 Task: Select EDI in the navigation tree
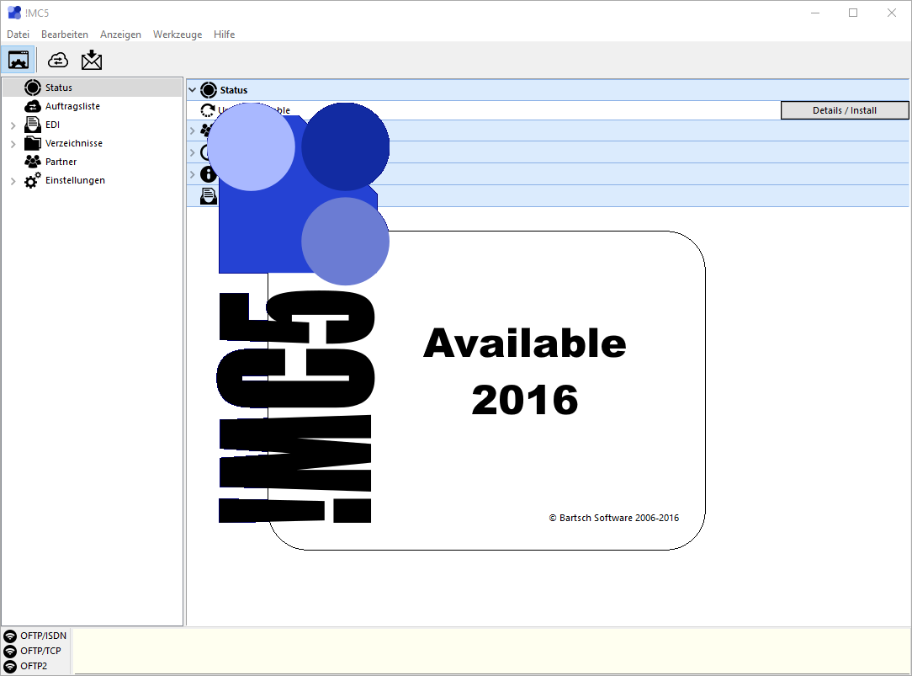[x=52, y=125]
